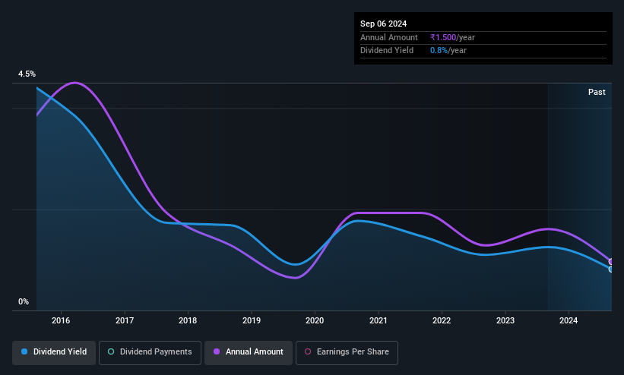Click the purple Annual Amount legend dot
The height and width of the screenshot is (375, 624).
[x=217, y=352]
